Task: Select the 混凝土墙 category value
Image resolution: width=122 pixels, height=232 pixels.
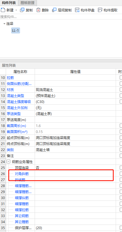Action: click(43, 150)
